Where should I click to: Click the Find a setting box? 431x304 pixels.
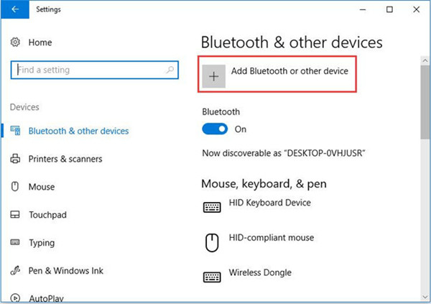pyautogui.click(x=95, y=70)
